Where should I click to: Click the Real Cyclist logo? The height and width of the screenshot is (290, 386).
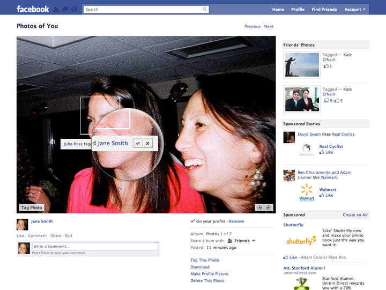(307, 150)
